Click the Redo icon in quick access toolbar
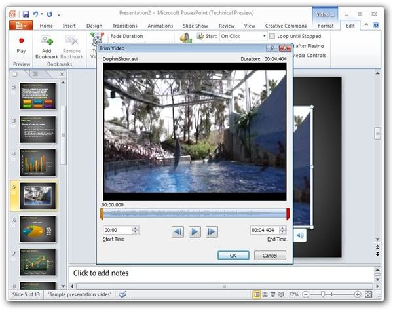The width and height of the screenshot is (393, 310). pos(50,14)
